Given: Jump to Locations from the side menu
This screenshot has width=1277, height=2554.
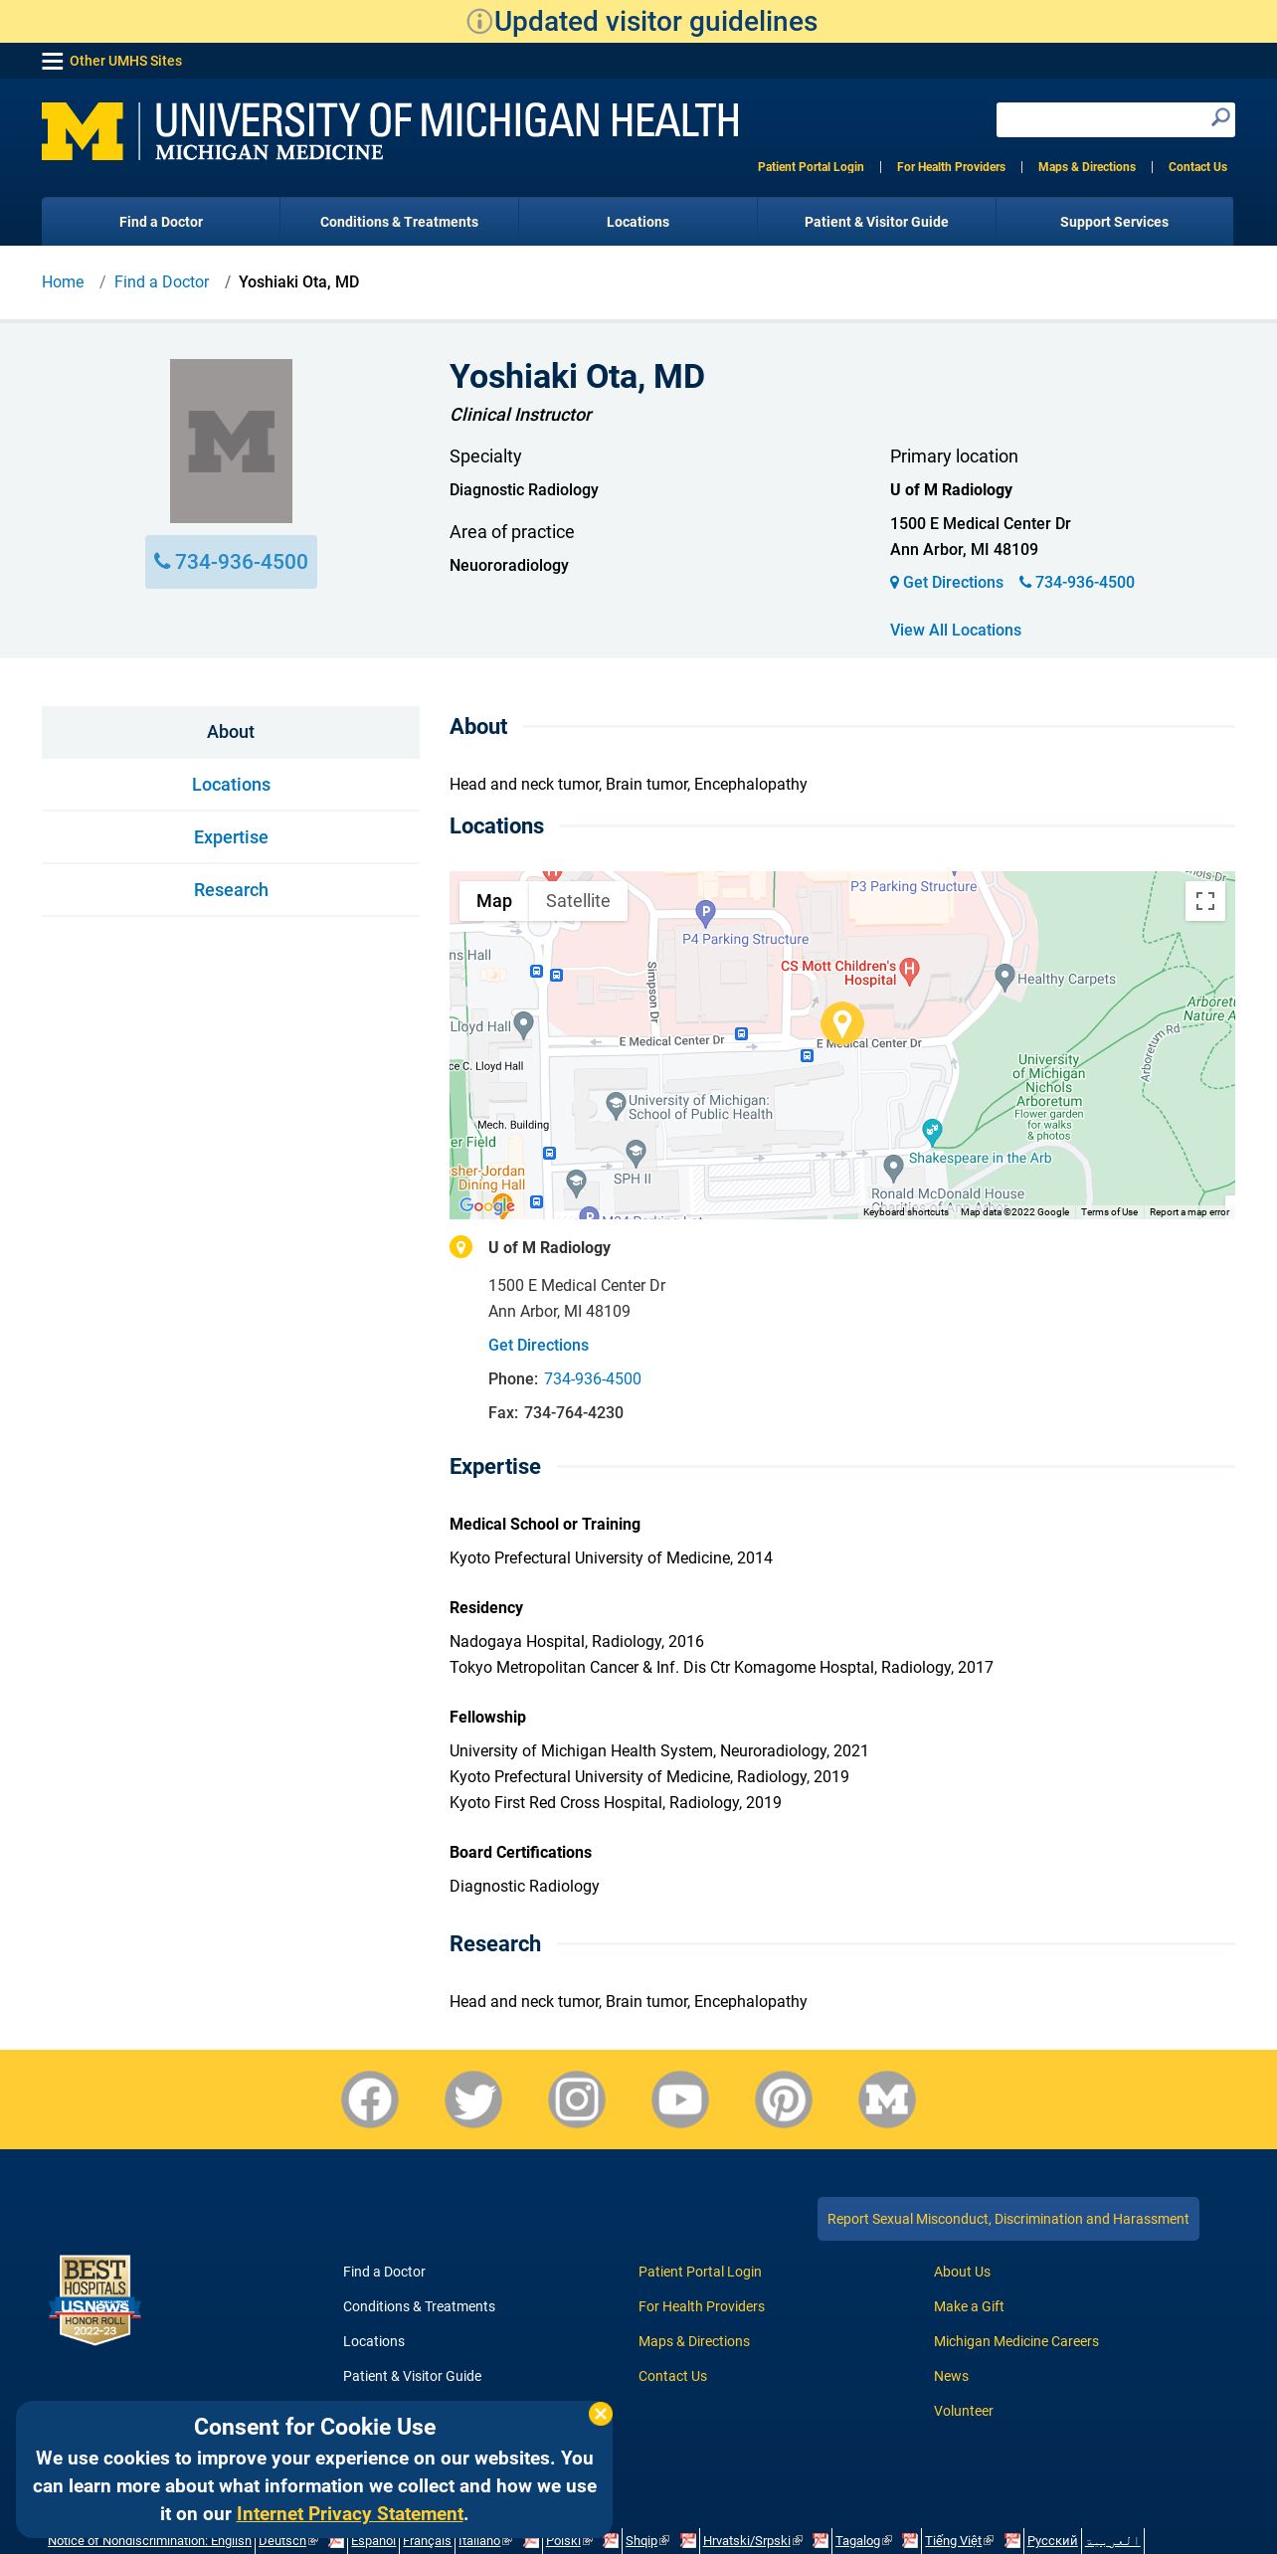Looking at the screenshot, I should [231, 785].
